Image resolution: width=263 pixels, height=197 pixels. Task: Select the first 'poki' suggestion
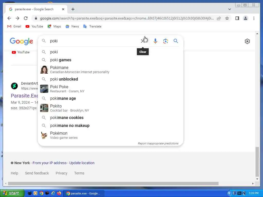point(111,52)
